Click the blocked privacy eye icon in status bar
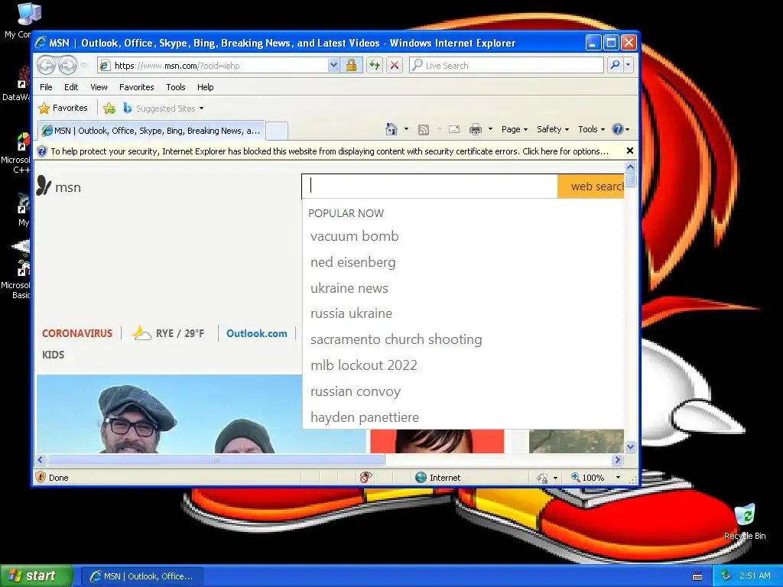This screenshot has width=783, height=587. [366, 477]
